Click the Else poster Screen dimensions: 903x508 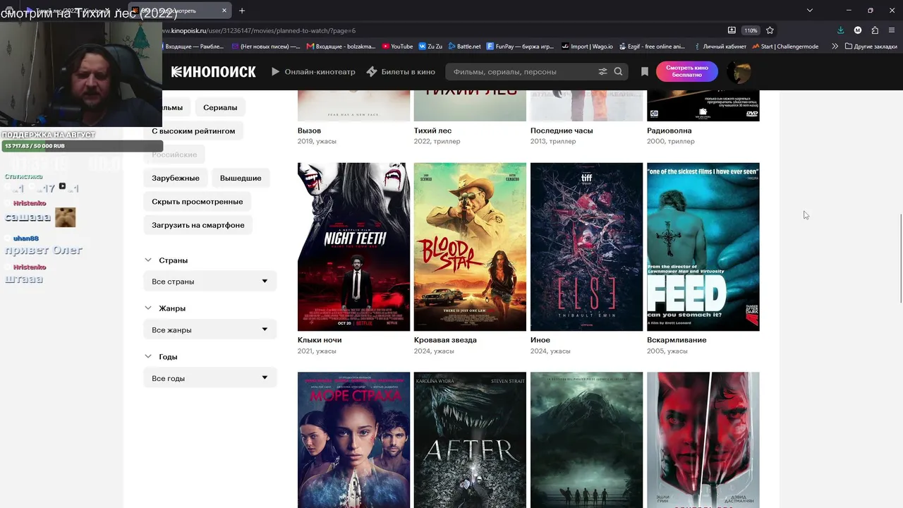[x=586, y=247]
